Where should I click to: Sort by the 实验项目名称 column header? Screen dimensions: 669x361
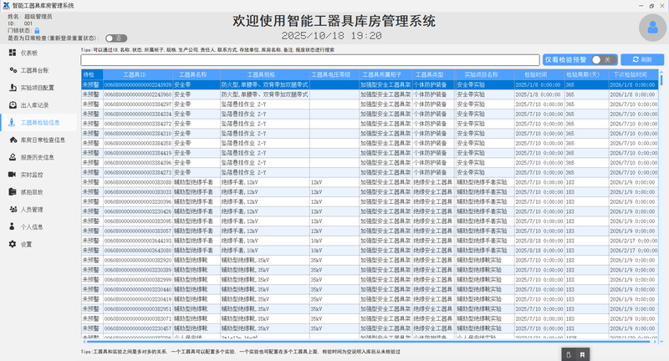(x=485, y=74)
